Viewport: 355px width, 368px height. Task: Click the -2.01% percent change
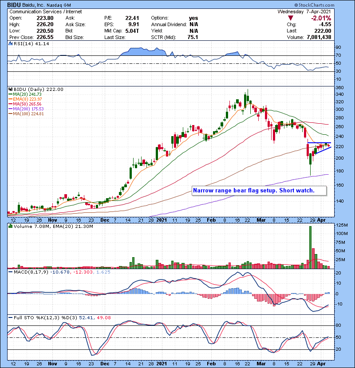coord(321,18)
